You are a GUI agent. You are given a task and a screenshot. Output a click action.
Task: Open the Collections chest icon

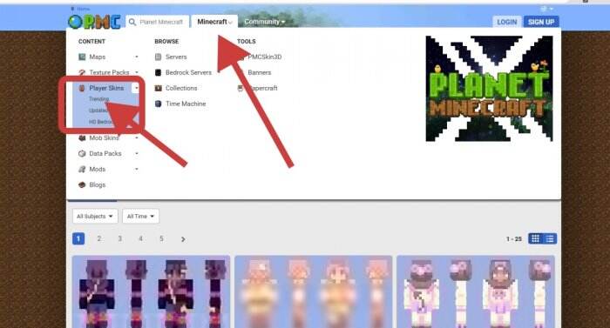pos(158,88)
